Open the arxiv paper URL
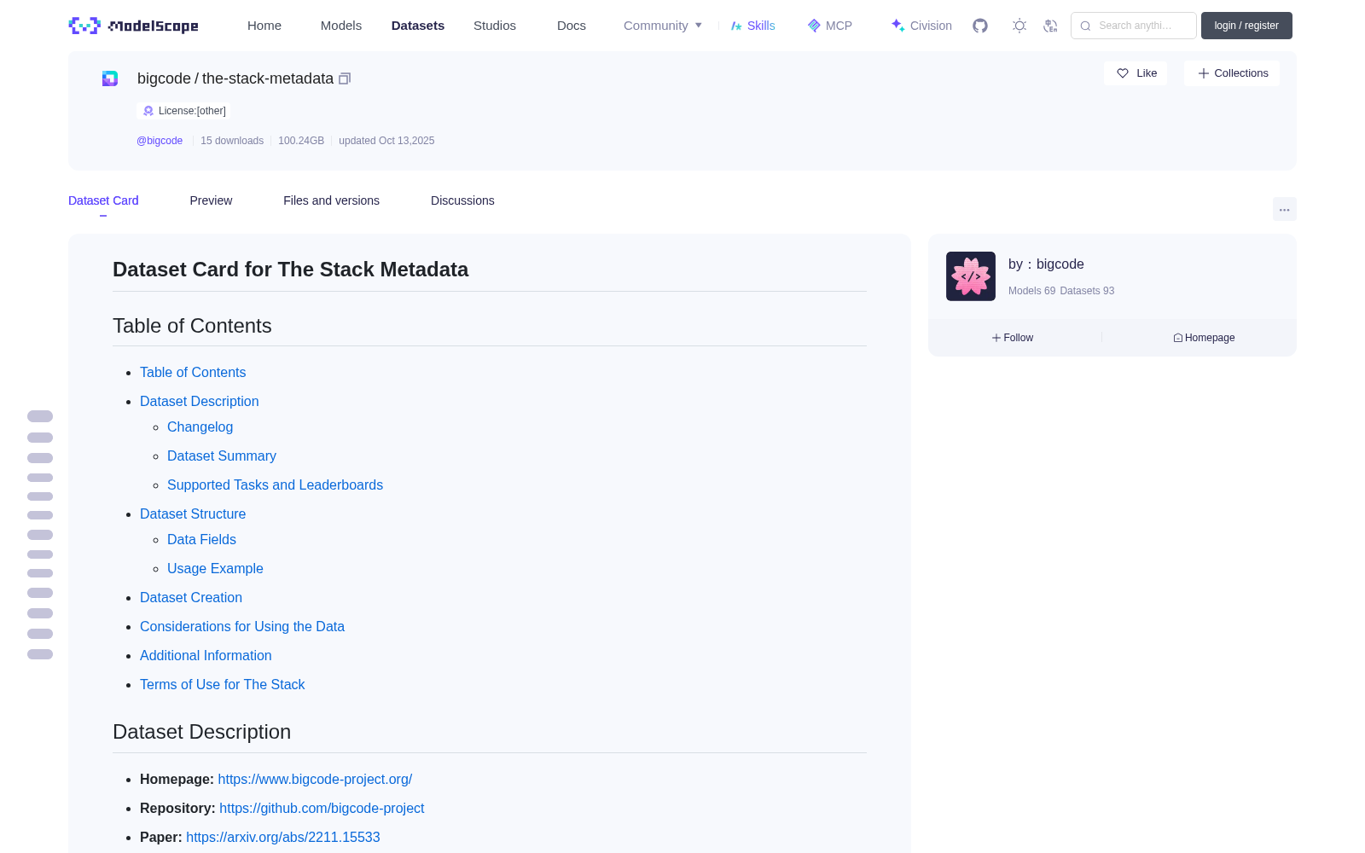 pos(283,837)
